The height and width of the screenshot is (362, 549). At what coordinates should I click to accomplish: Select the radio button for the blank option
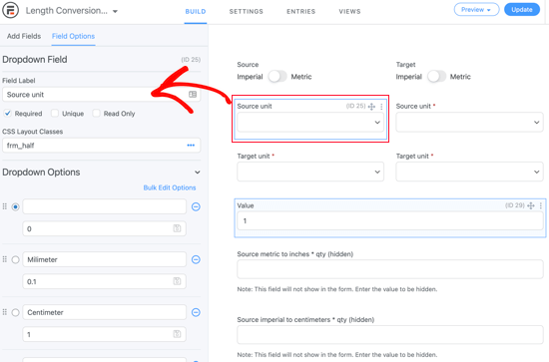(x=15, y=206)
